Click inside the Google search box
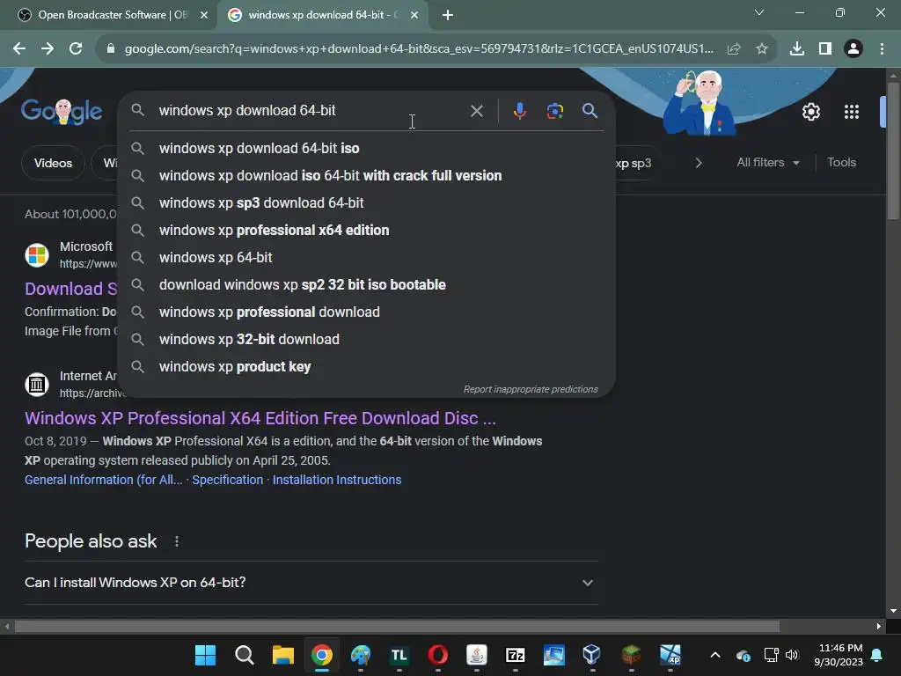This screenshot has width=901, height=676. pyautogui.click(x=311, y=110)
